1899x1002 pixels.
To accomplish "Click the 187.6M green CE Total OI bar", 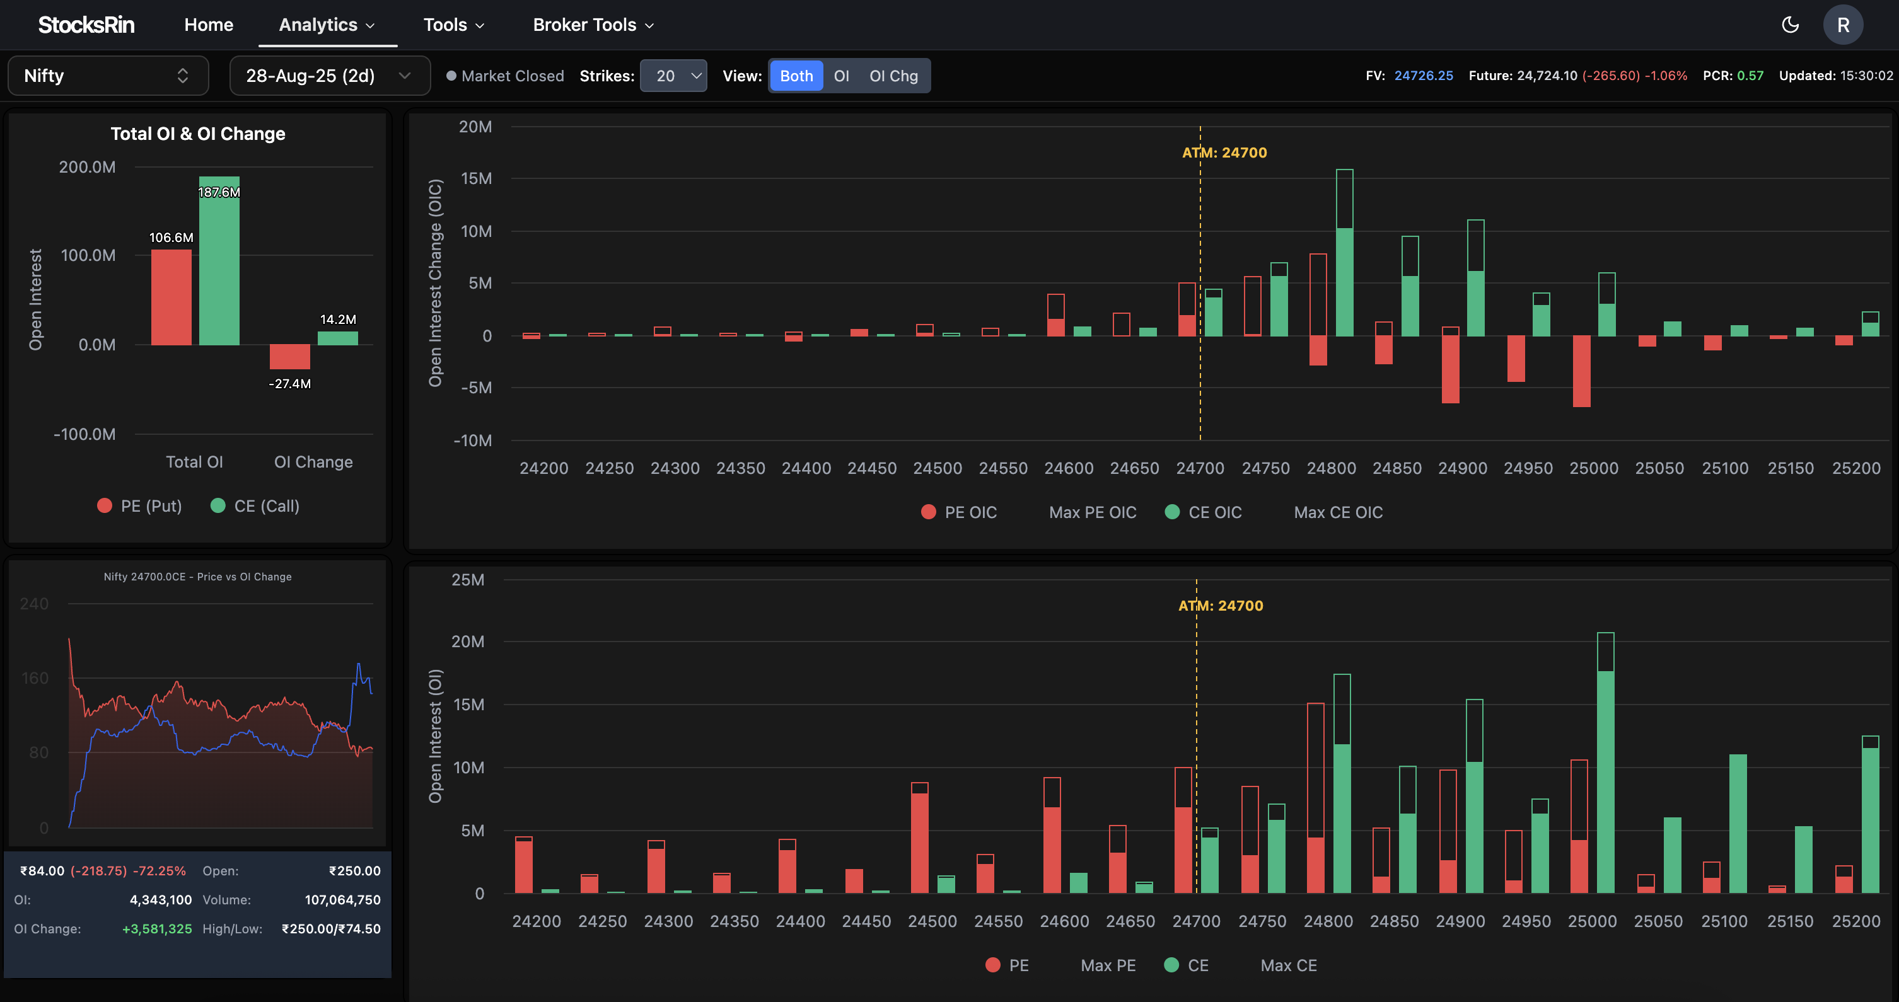I will pyautogui.click(x=219, y=261).
